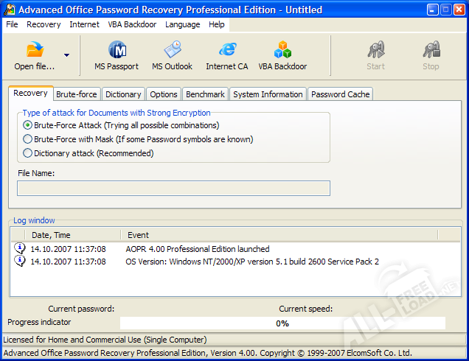
Task: Choose Brute-Force with Mask option
Action: coord(28,139)
